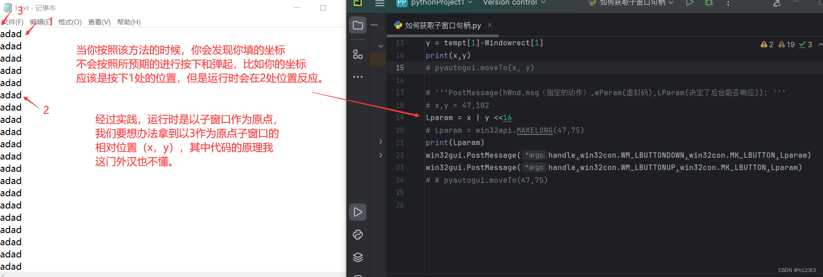The height and width of the screenshot is (277, 823).
Task: Click the PyCharm logo icon in title bar
Action: (x=358, y=3)
